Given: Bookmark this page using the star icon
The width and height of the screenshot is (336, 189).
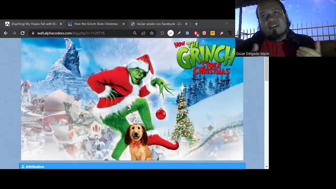Looking at the screenshot, I should tap(152, 33).
